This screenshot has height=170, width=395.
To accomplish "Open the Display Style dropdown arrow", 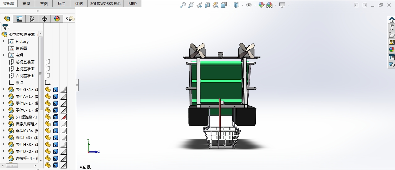I will 242,5.
